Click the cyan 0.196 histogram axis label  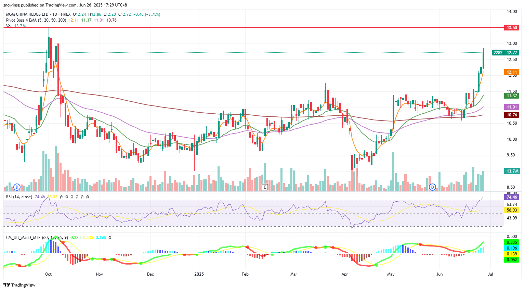[512, 248]
